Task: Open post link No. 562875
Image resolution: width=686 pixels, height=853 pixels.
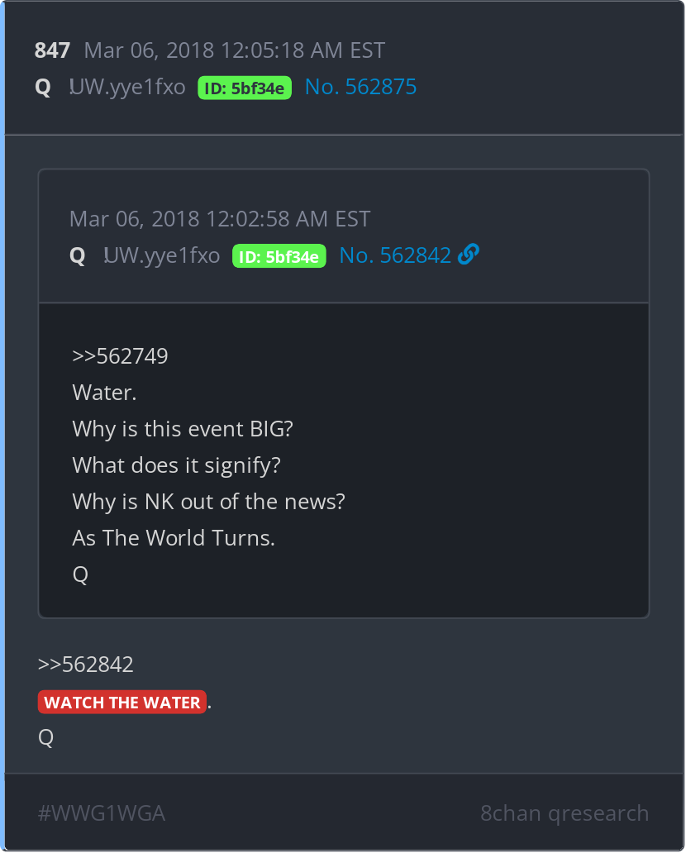Action: (x=360, y=87)
